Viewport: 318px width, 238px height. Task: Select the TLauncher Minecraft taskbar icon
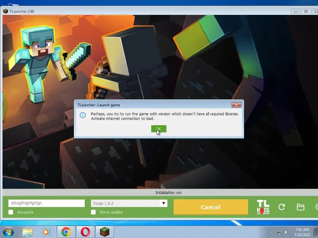104,232
